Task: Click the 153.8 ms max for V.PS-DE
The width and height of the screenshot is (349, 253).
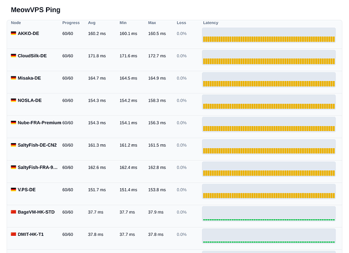Action: click(x=157, y=190)
